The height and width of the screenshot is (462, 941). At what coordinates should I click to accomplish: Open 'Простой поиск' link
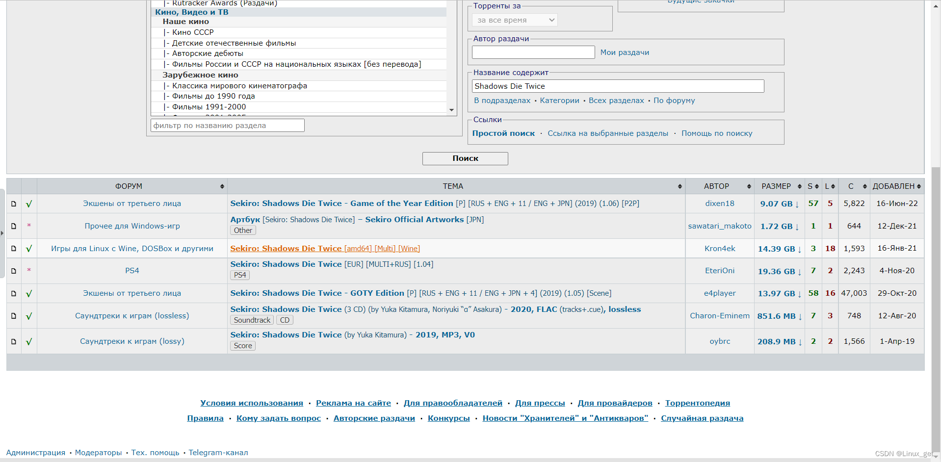pos(503,133)
